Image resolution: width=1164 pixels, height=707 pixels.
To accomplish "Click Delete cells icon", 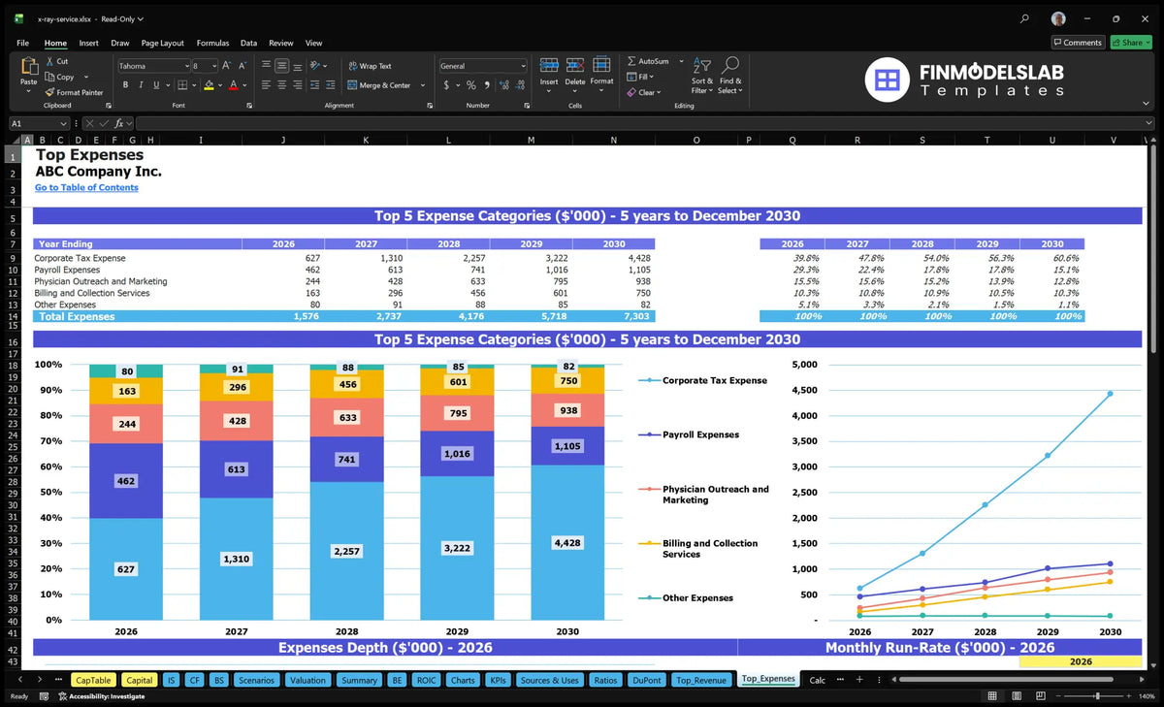I will 575,65.
